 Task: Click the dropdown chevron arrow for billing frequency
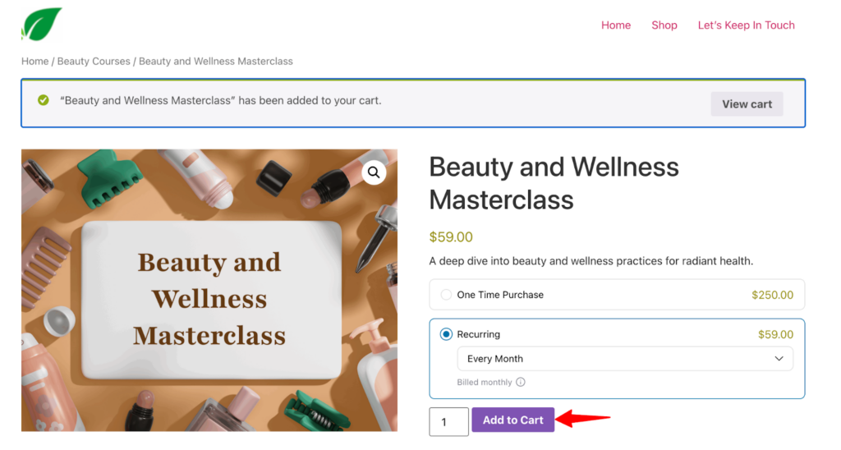(779, 359)
